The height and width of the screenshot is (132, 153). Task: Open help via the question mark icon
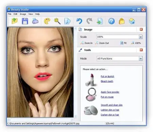112,21
